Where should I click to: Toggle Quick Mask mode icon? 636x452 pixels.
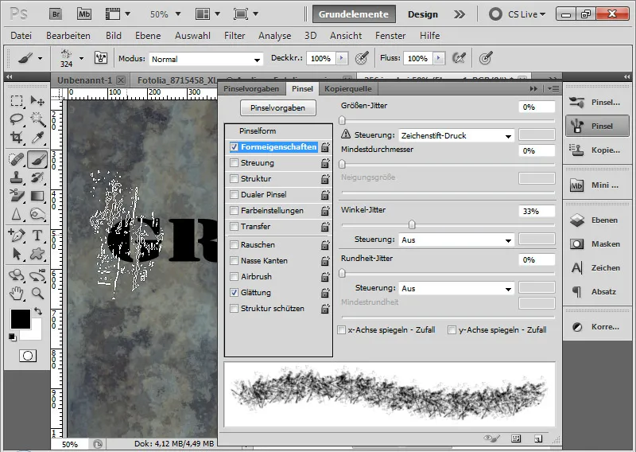pyautogui.click(x=28, y=356)
